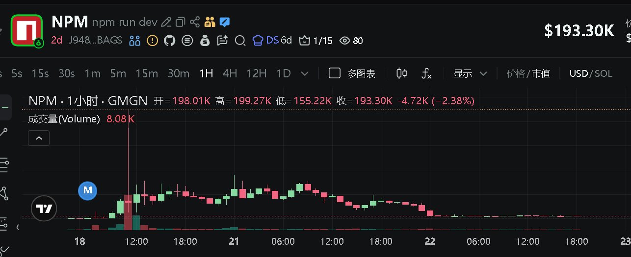
Task: Copy the token address with the copy icon
Action: tap(181, 22)
